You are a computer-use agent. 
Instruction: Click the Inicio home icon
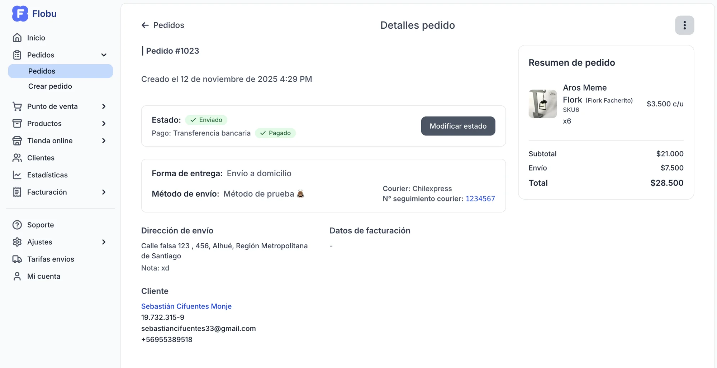[17, 38]
